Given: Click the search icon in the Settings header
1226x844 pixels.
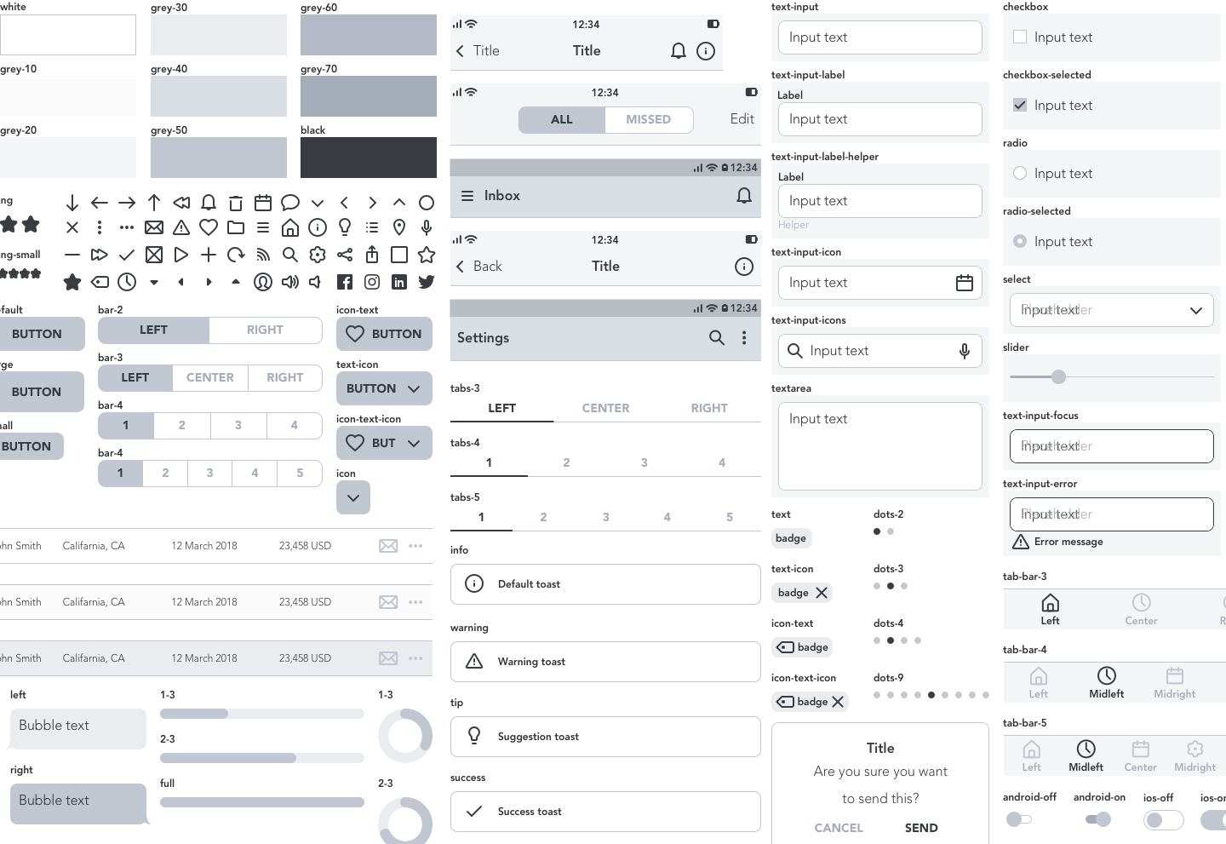Looking at the screenshot, I should click(717, 337).
